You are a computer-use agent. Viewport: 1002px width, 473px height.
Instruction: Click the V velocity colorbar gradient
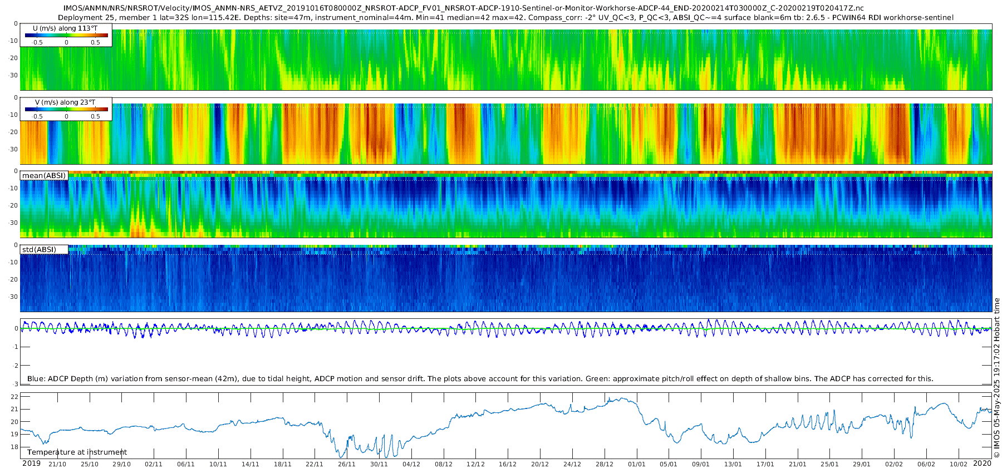pyautogui.click(x=66, y=109)
